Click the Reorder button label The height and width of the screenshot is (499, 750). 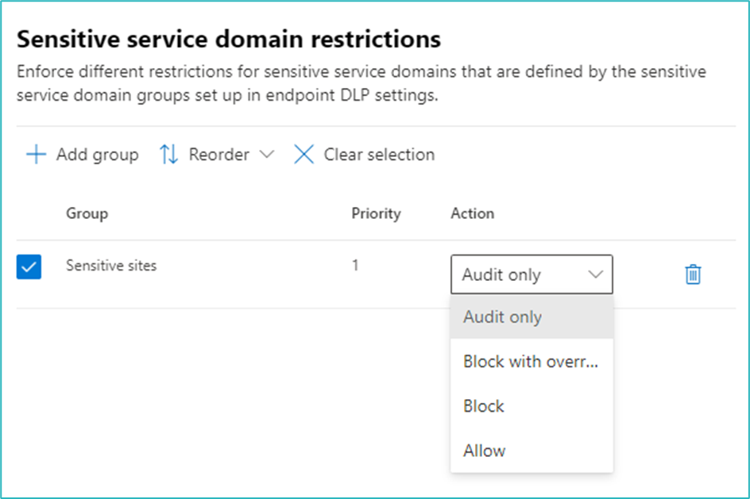pos(218,154)
